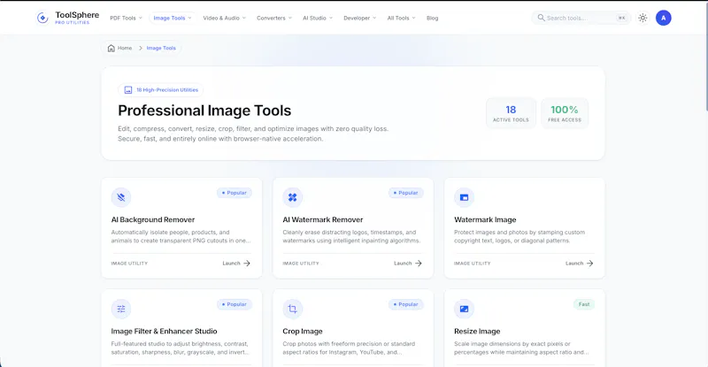Click the AI Background Remover icon
708x367 pixels.
121,197
